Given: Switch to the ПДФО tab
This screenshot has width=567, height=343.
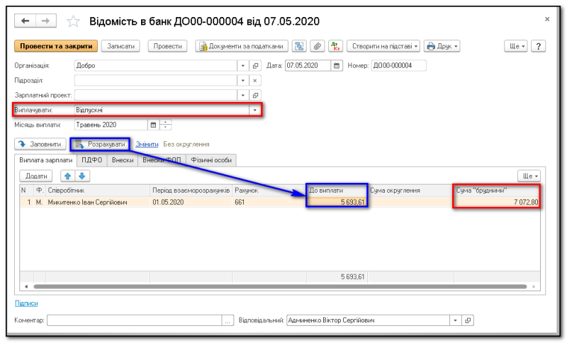Looking at the screenshot, I should click(x=92, y=160).
